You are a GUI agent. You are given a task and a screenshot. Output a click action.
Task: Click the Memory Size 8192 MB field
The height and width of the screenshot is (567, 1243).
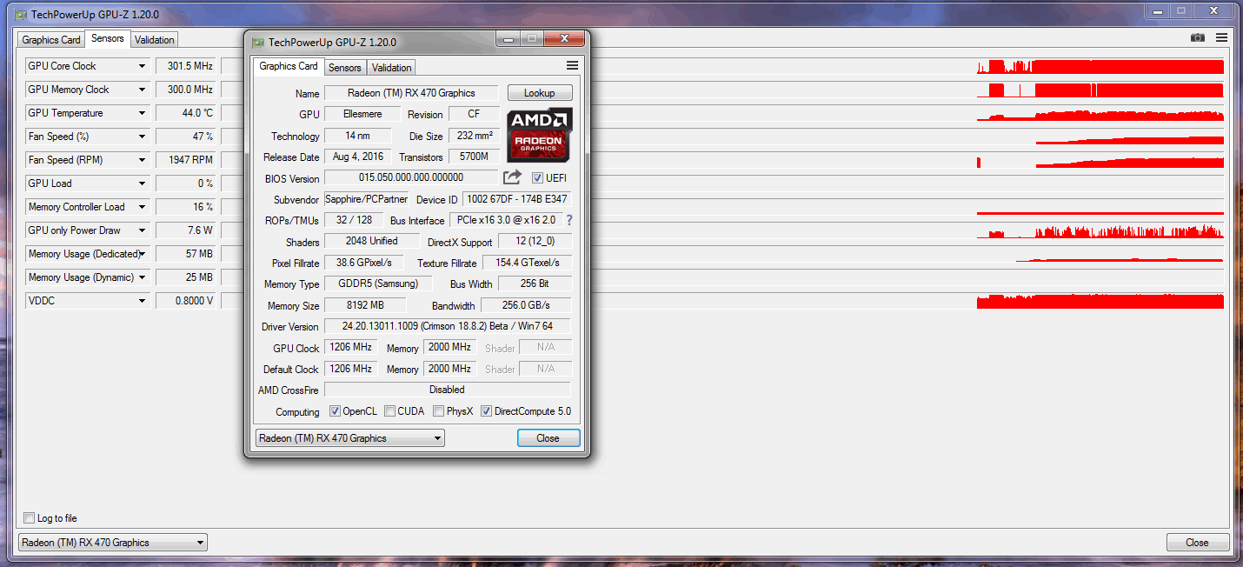[365, 305]
